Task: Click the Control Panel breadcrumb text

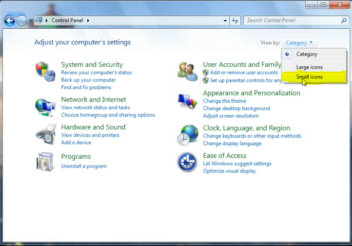Action: tap(67, 20)
